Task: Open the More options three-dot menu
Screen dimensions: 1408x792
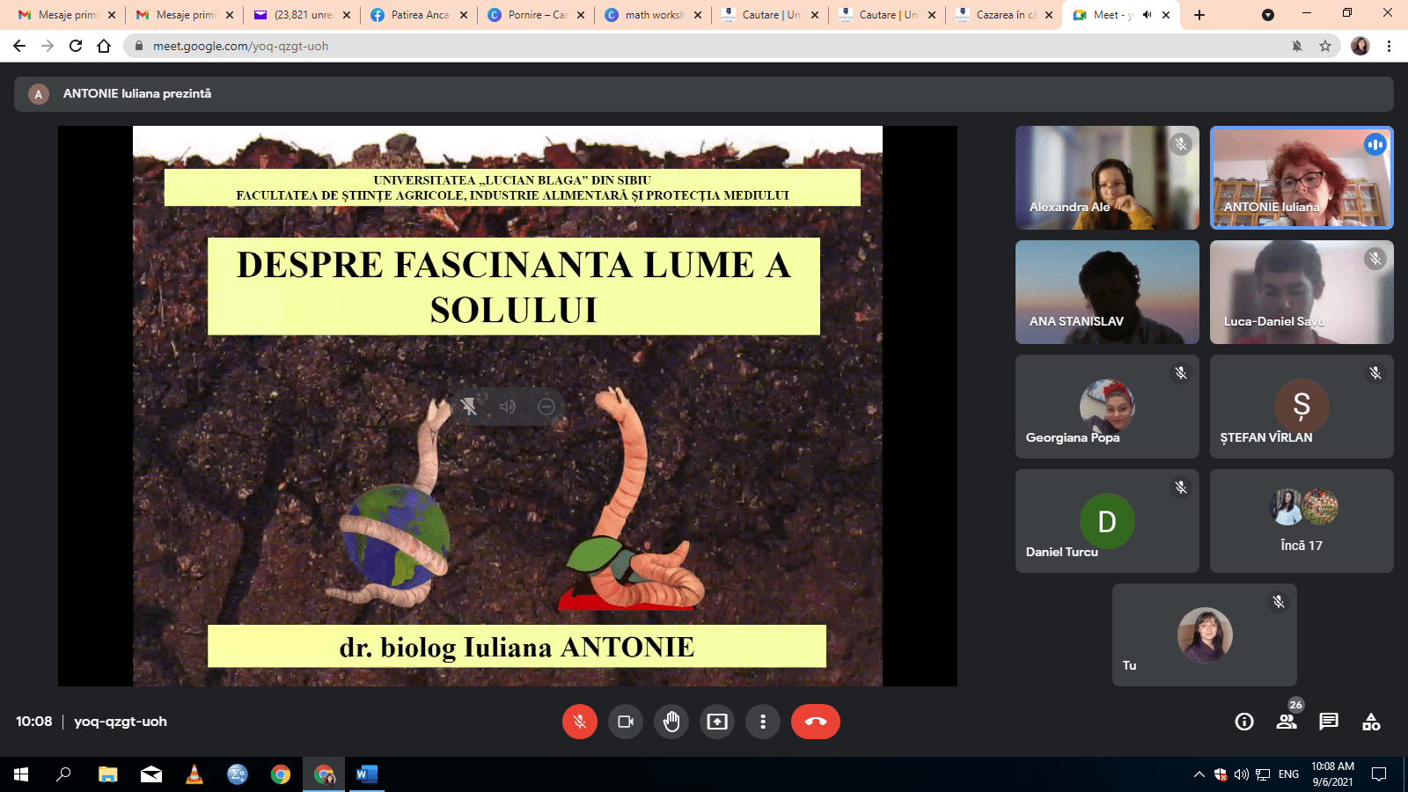Action: point(763,722)
